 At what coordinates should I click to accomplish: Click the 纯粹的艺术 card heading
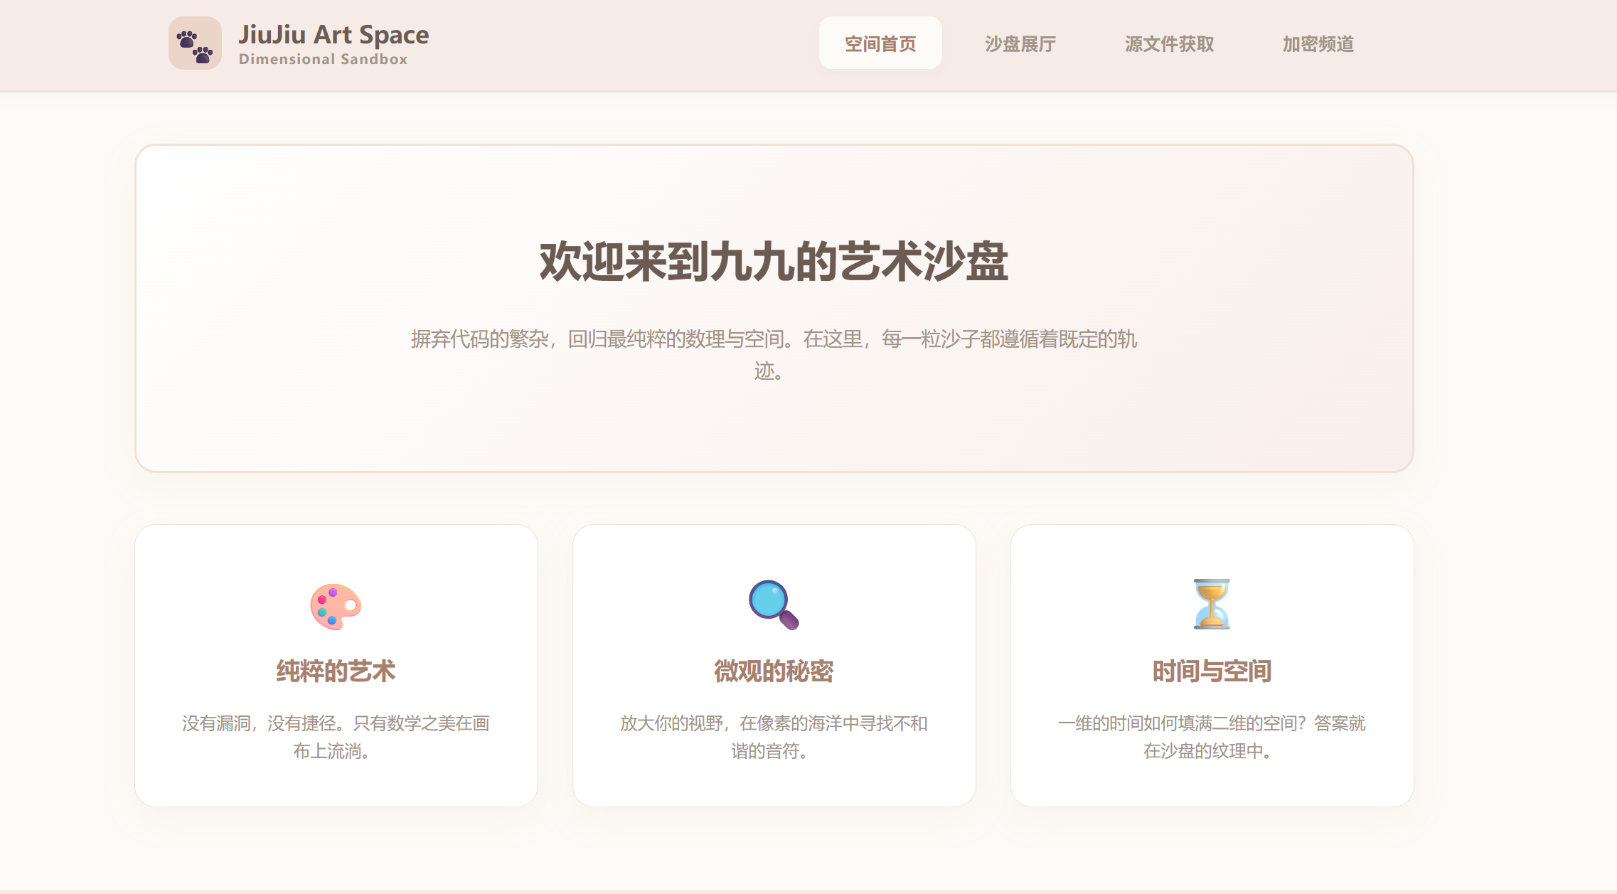pyautogui.click(x=336, y=671)
